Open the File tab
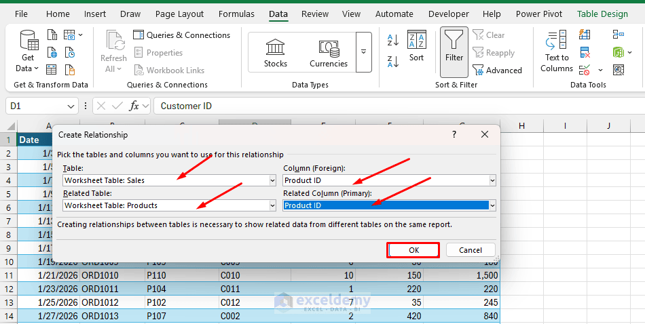This screenshot has width=645, height=324. pos(21,14)
